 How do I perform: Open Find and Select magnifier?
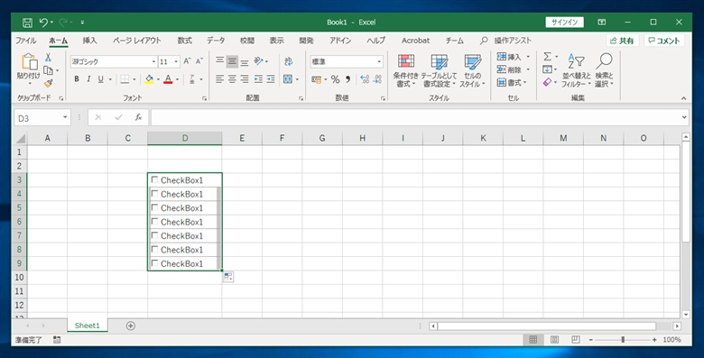click(x=605, y=71)
